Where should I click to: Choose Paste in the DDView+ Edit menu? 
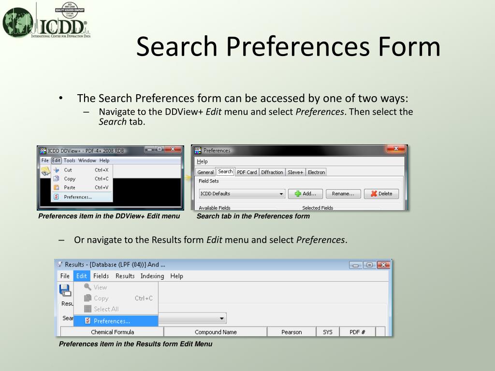click(x=82, y=187)
